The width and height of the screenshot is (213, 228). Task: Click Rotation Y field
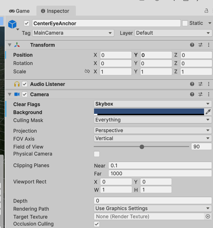pos(156,63)
